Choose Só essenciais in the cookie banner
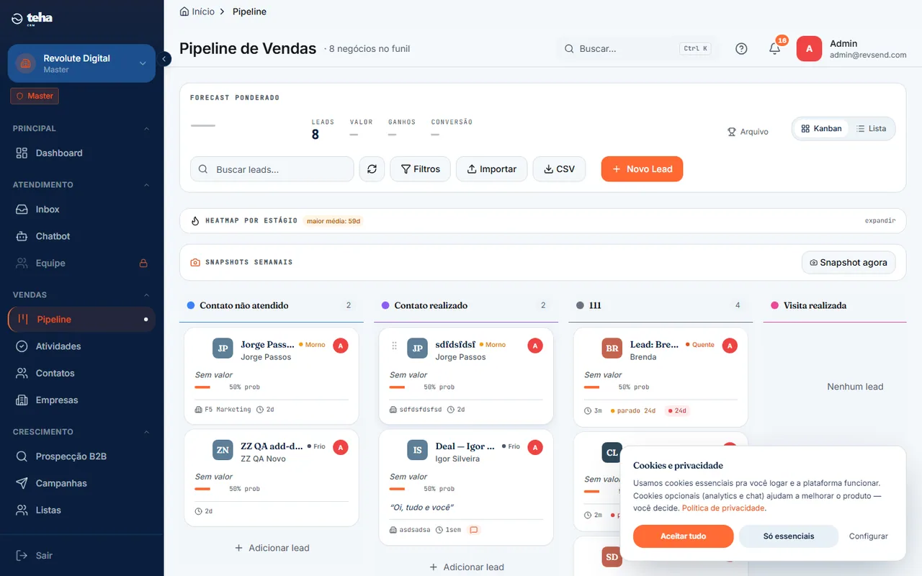The image size is (922, 576). pyautogui.click(x=789, y=536)
